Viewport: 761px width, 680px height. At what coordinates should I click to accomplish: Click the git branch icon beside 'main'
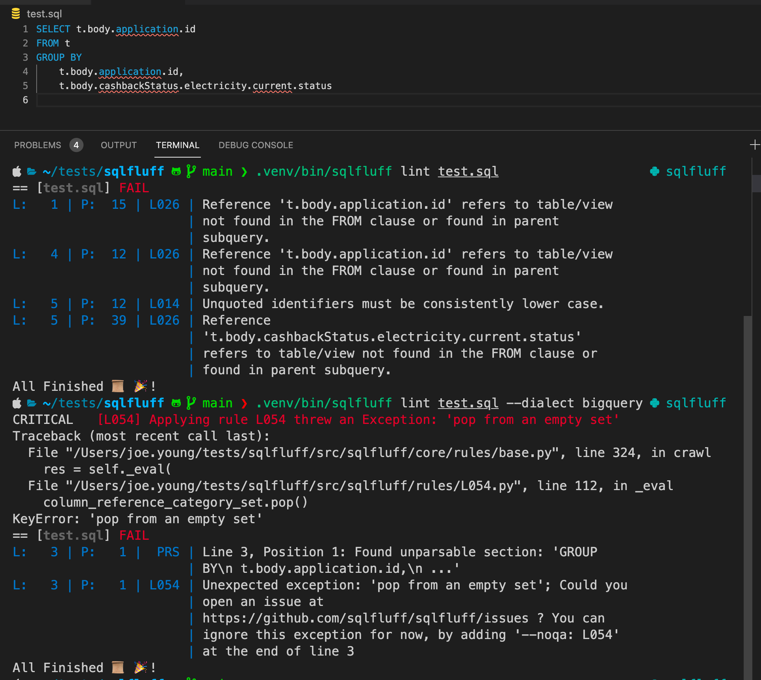191,171
